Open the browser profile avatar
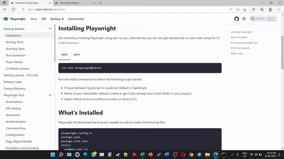This screenshot has height=159, width=284. click(x=270, y=9)
